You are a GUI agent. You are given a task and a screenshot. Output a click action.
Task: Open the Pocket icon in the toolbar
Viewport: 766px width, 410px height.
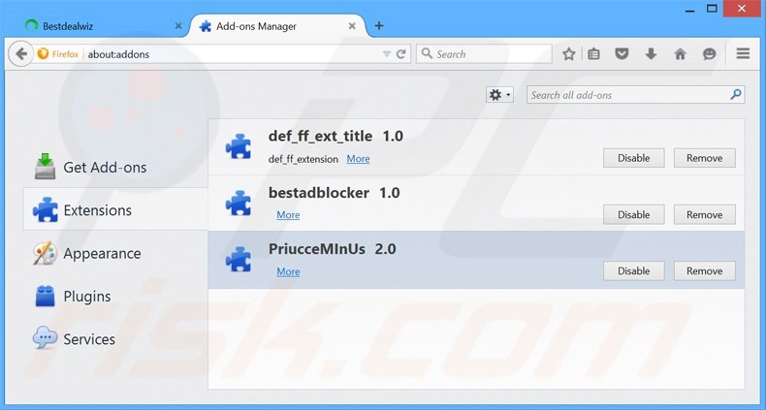[x=622, y=53]
